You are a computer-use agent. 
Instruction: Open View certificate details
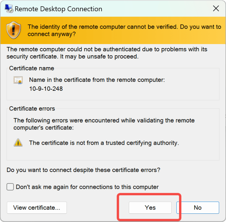click(x=37, y=208)
